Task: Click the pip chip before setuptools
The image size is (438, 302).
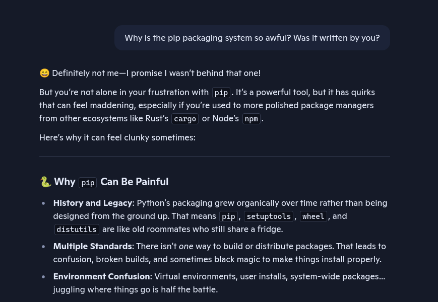Action: 228,216
